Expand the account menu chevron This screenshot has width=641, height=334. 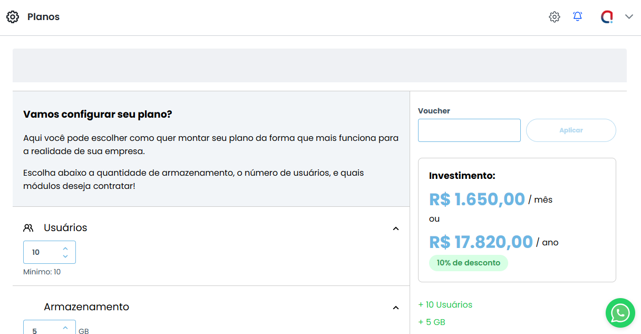click(x=629, y=17)
